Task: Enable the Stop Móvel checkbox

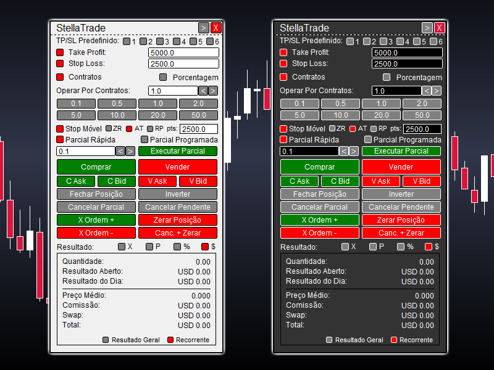Action: click(x=60, y=128)
